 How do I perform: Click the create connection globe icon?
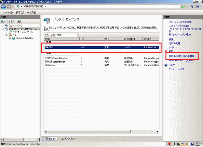point(2,21)
